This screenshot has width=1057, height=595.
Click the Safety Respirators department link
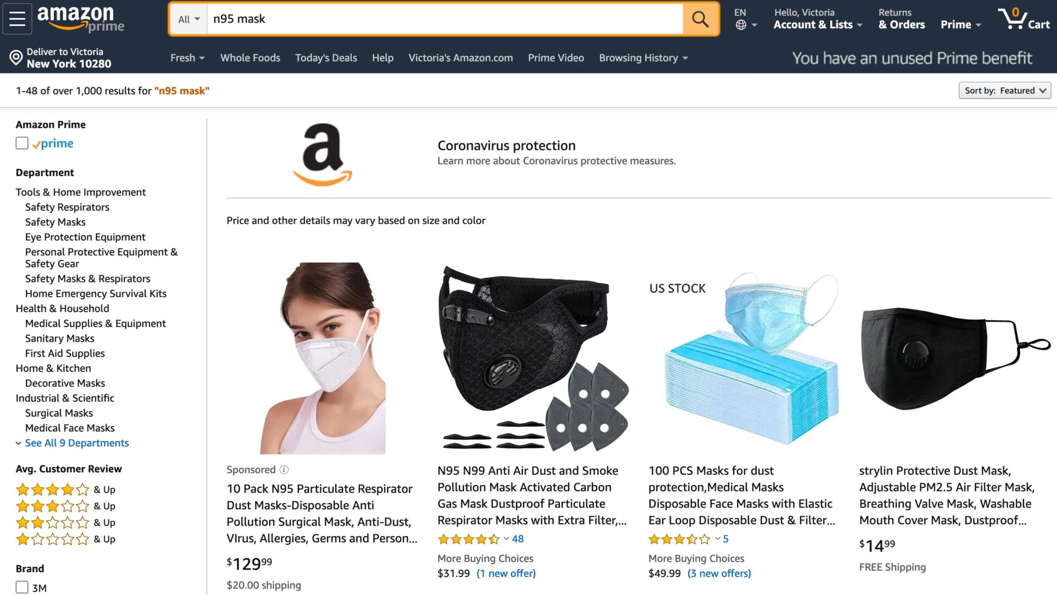click(x=67, y=207)
